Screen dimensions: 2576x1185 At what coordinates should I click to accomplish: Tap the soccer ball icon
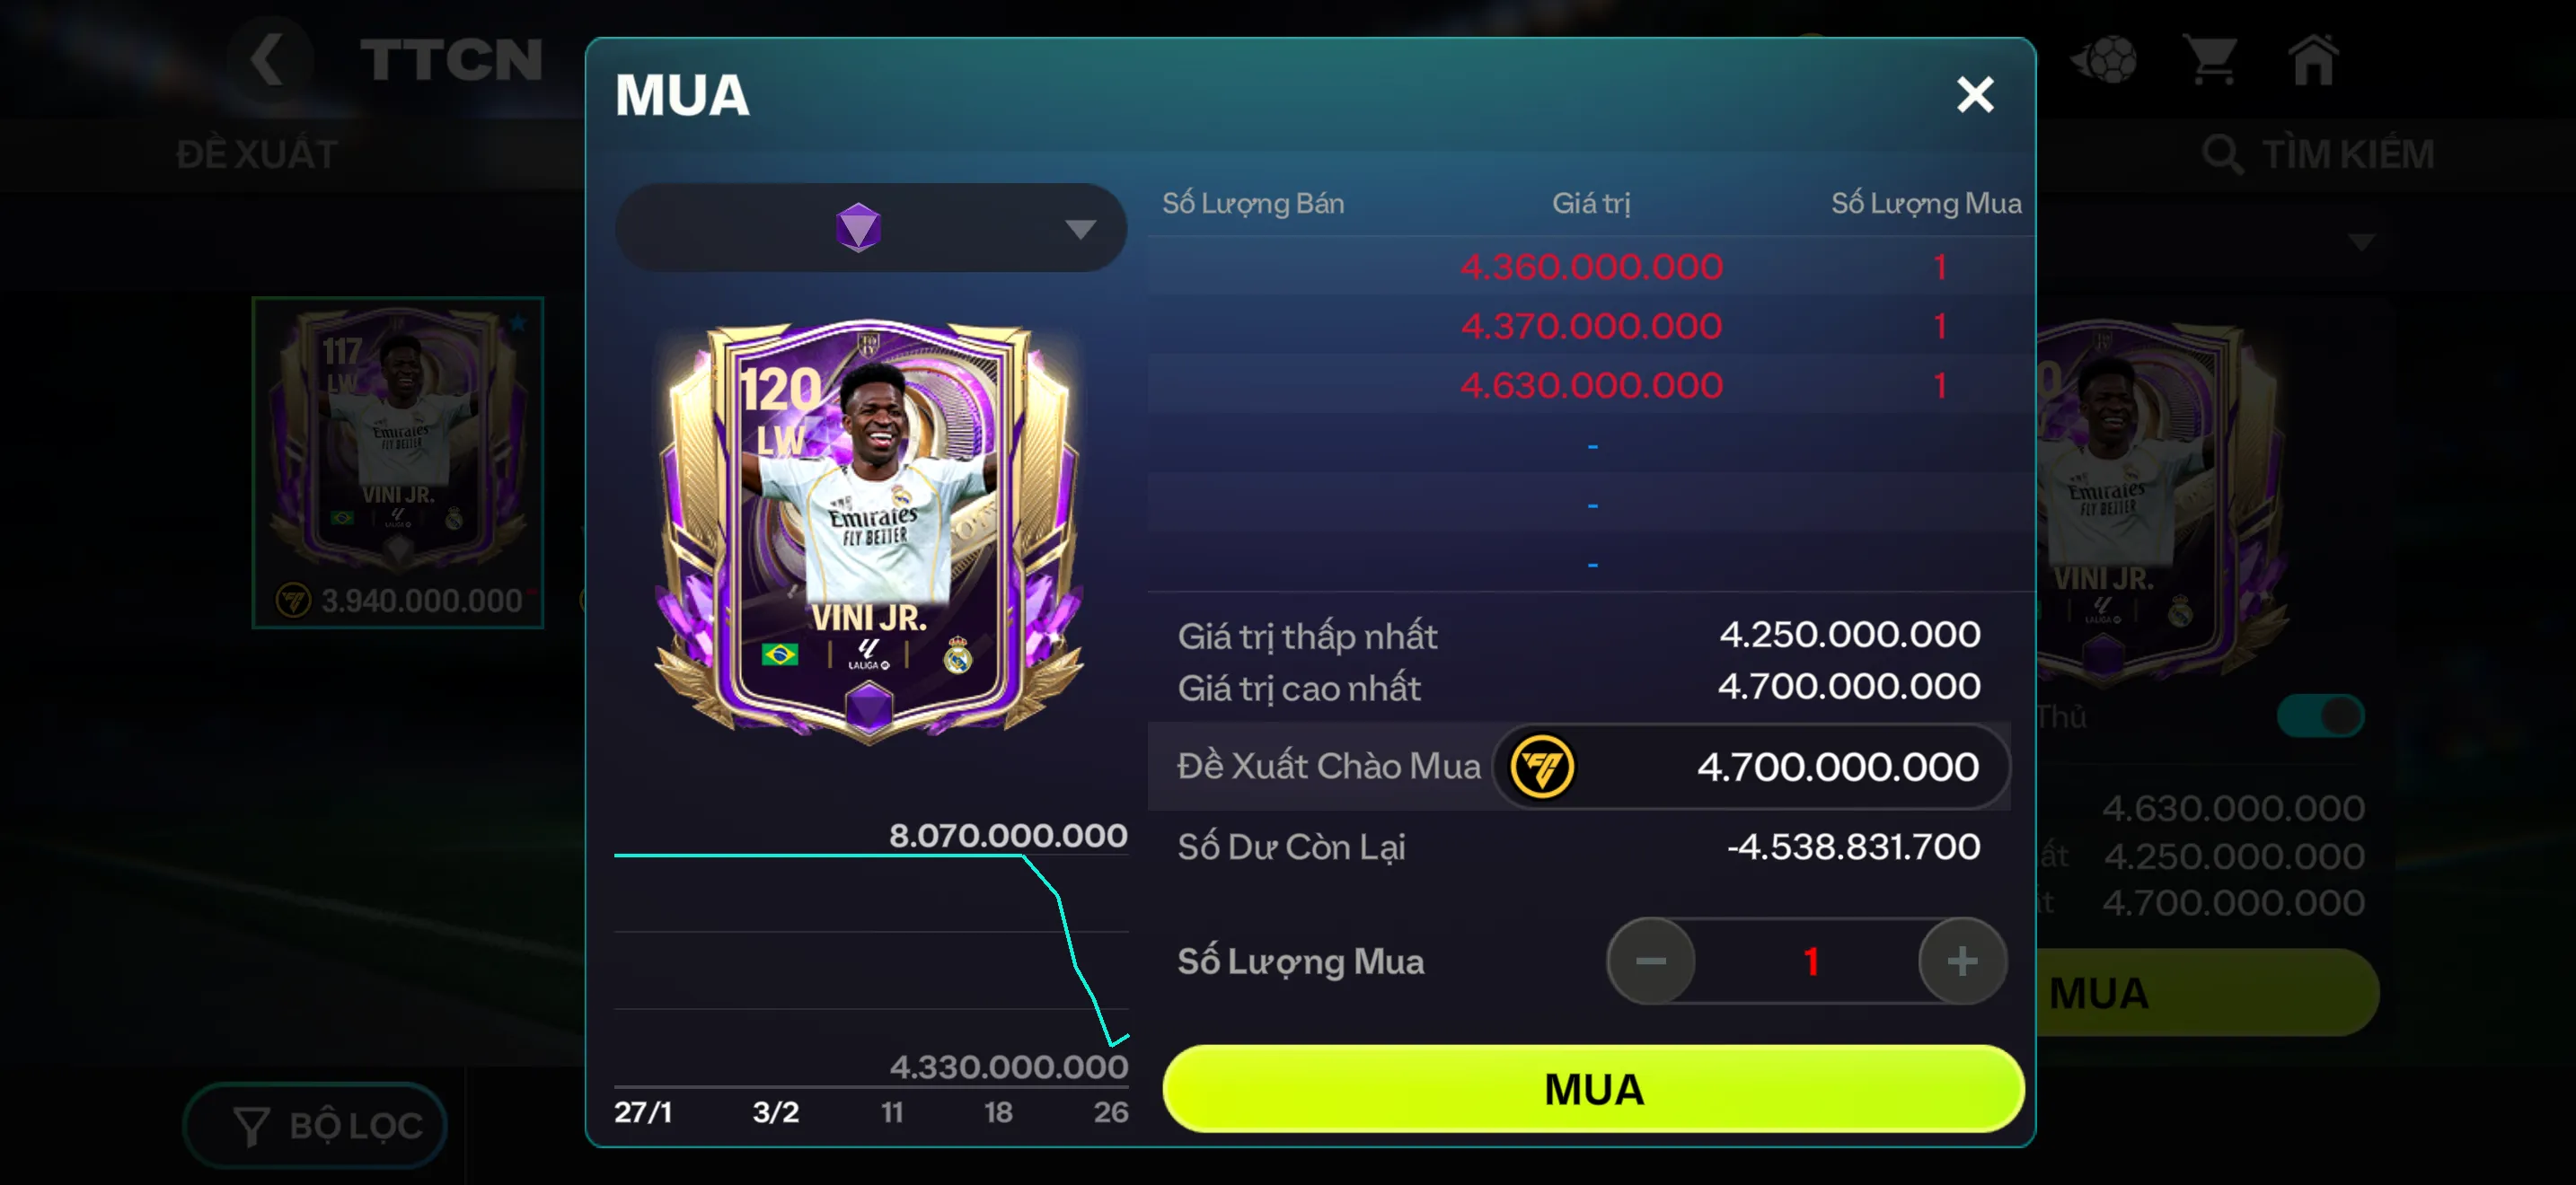coord(2105,60)
